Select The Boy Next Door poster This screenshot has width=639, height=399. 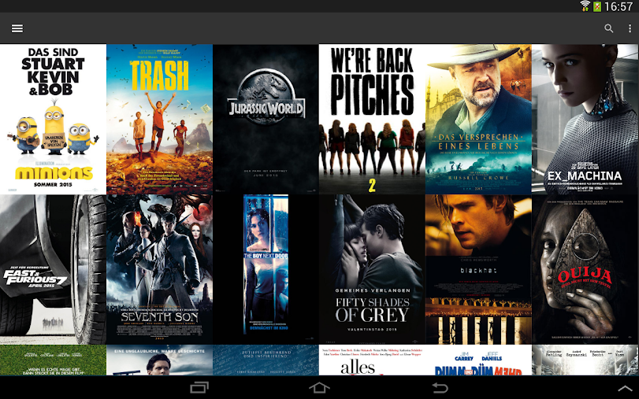point(266,269)
